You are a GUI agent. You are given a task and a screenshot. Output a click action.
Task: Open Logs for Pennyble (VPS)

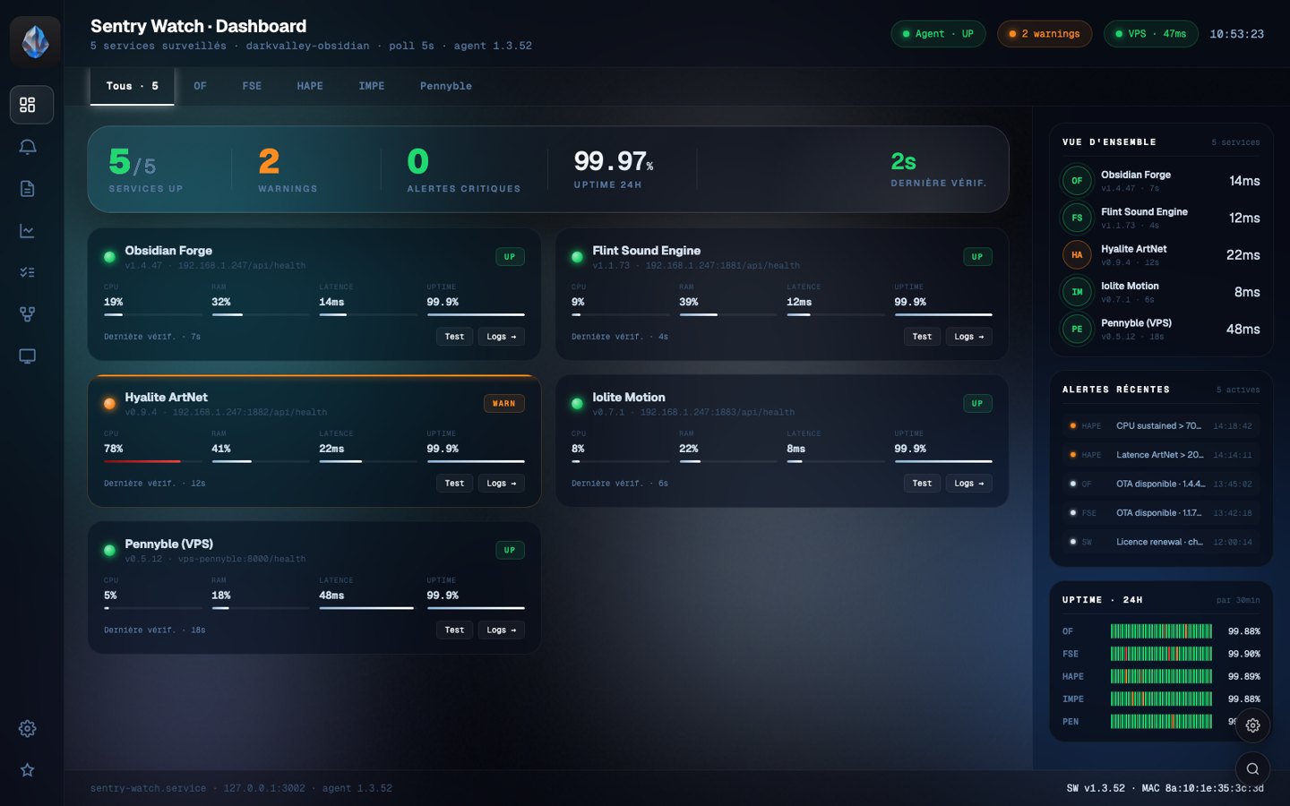(x=501, y=630)
